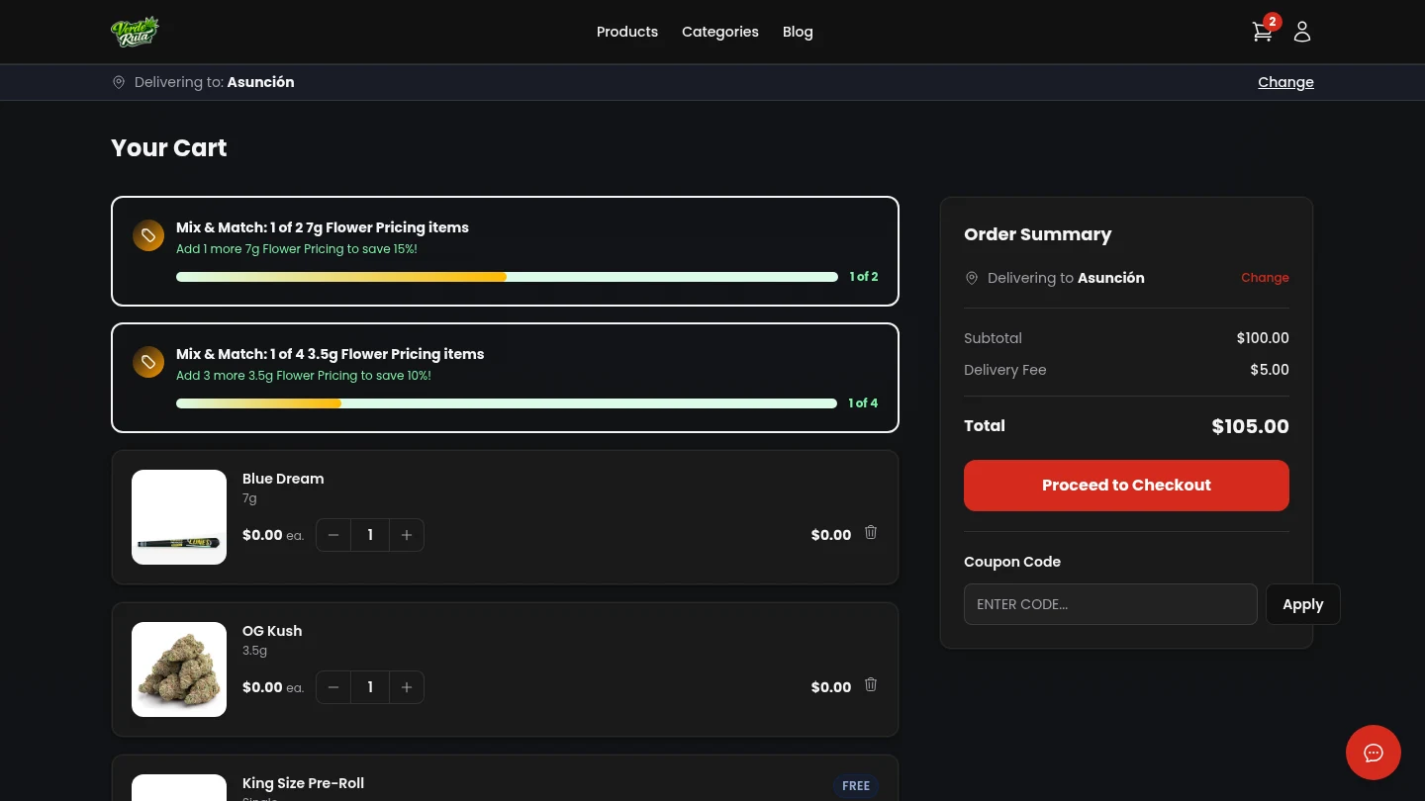Click the tag icon on 7g Mix & Match banner
The image size is (1425, 801).
pyautogui.click(x=148, y=235)
